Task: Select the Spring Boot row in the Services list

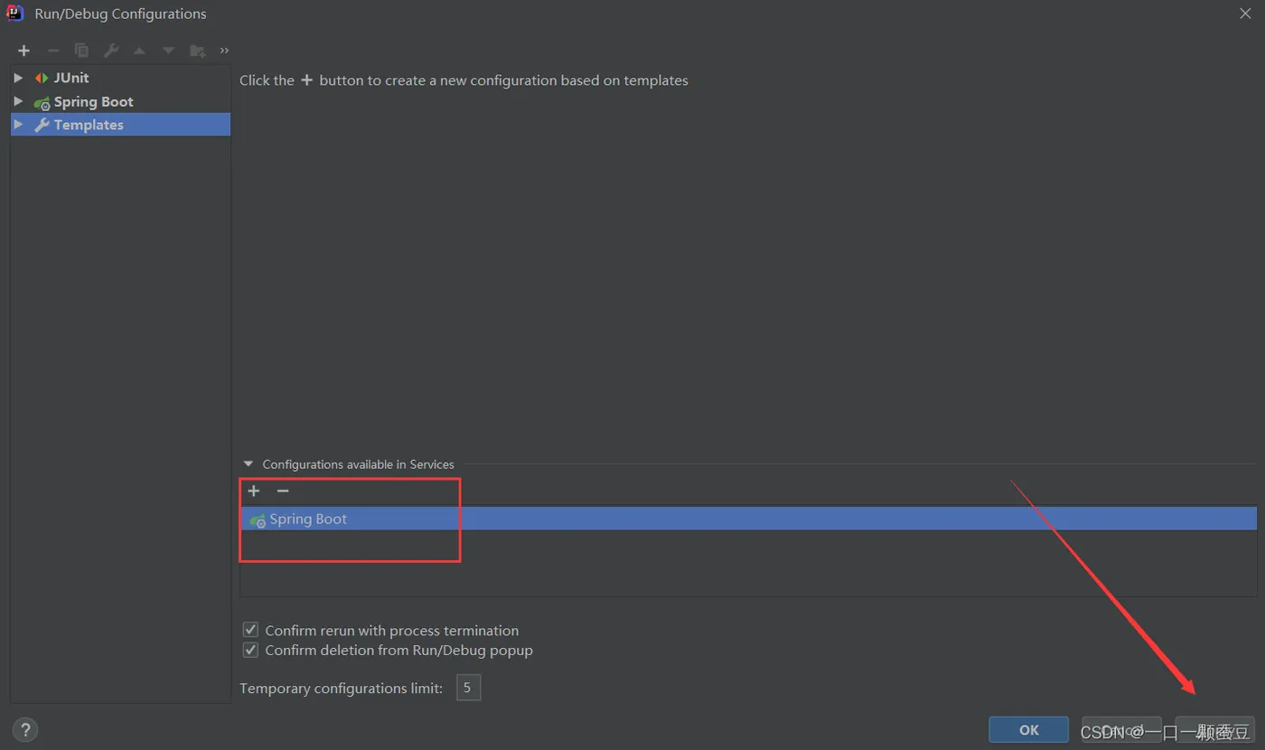Action: (748, 519)
